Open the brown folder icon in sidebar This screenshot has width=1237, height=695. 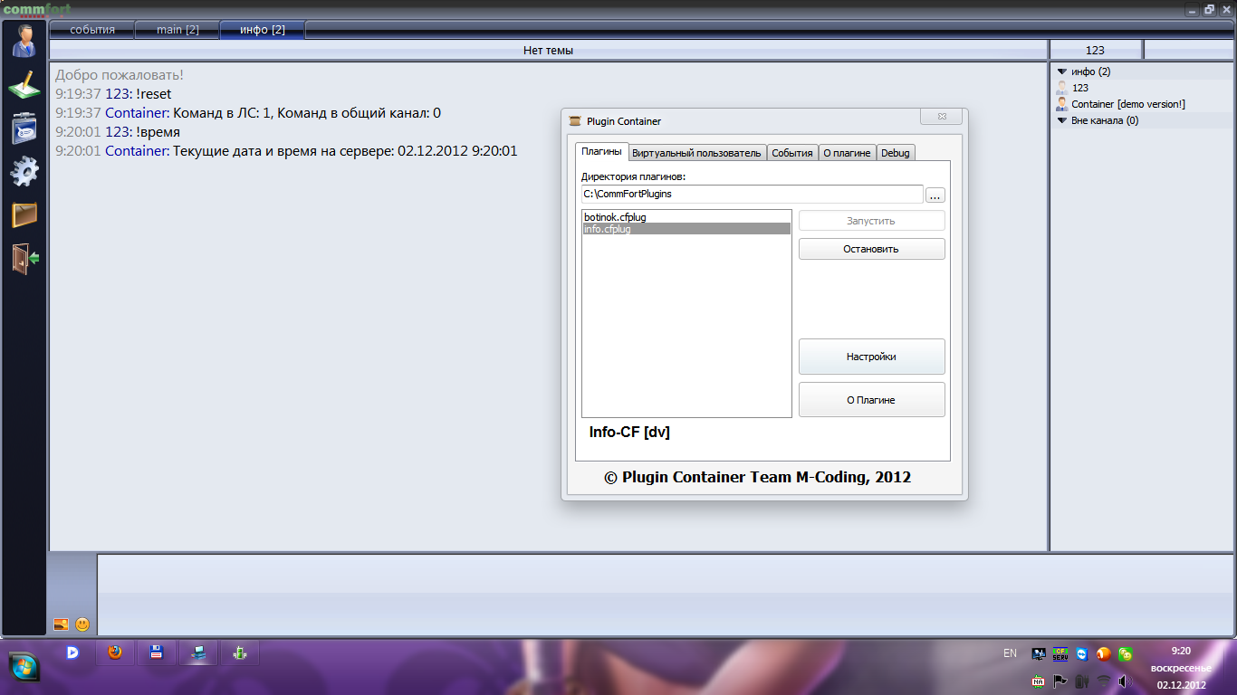(x=24, y=214)
